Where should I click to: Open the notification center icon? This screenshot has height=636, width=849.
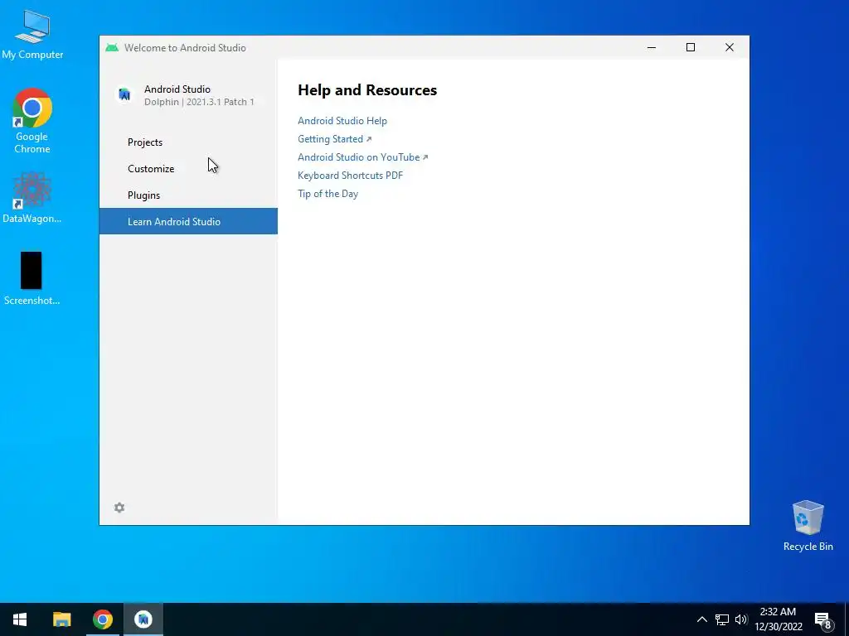(823, 619)
